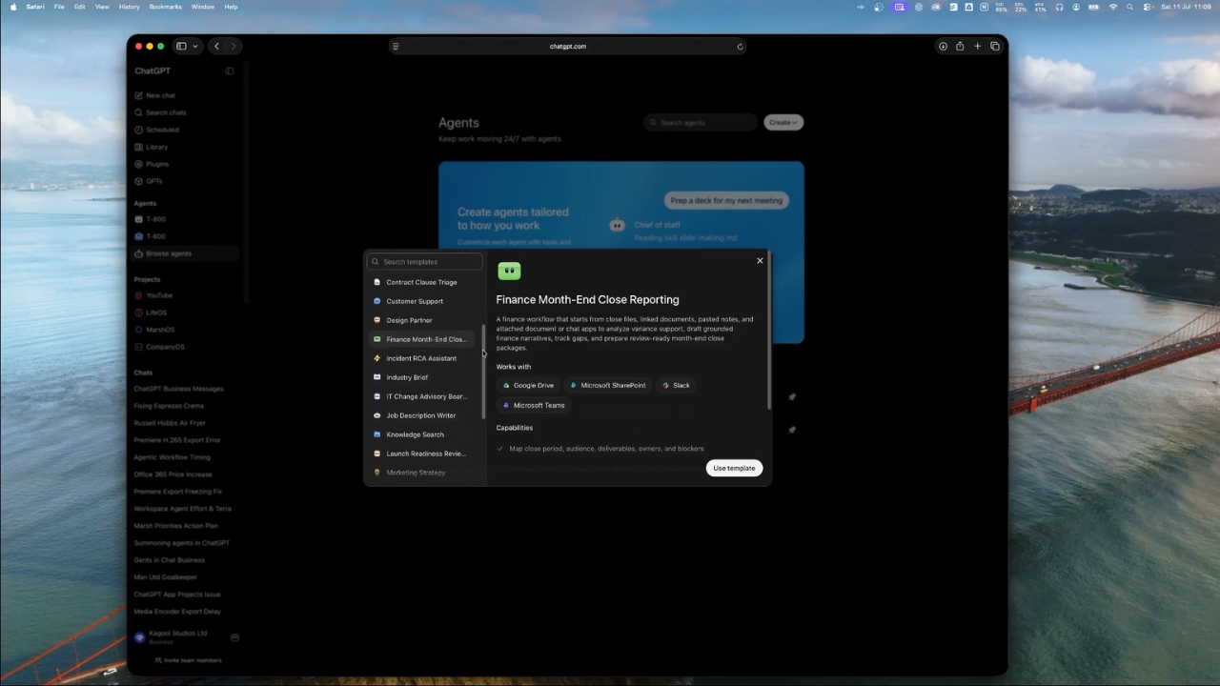This screenshot has width=1220, height=686.
Task: Click the Search agents field
Action: coord(701,122)
